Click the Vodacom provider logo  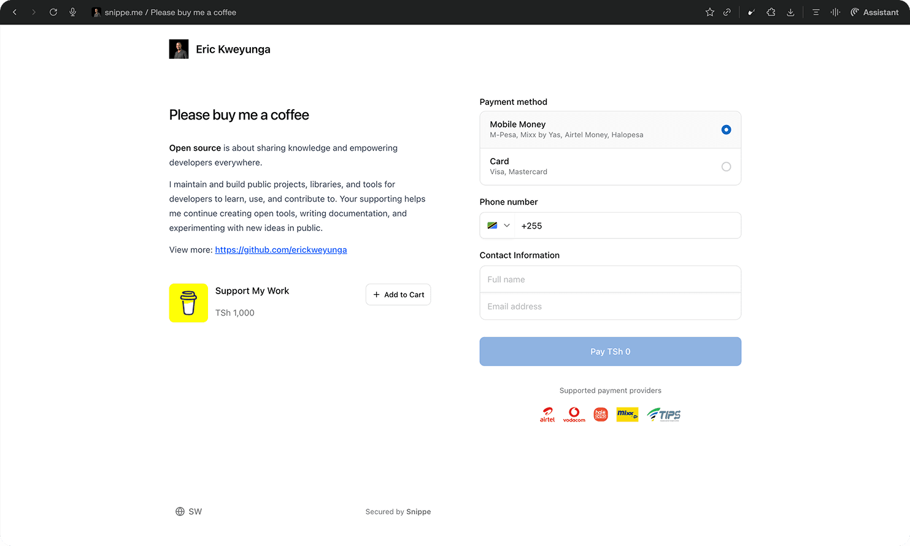pos(574,414)
